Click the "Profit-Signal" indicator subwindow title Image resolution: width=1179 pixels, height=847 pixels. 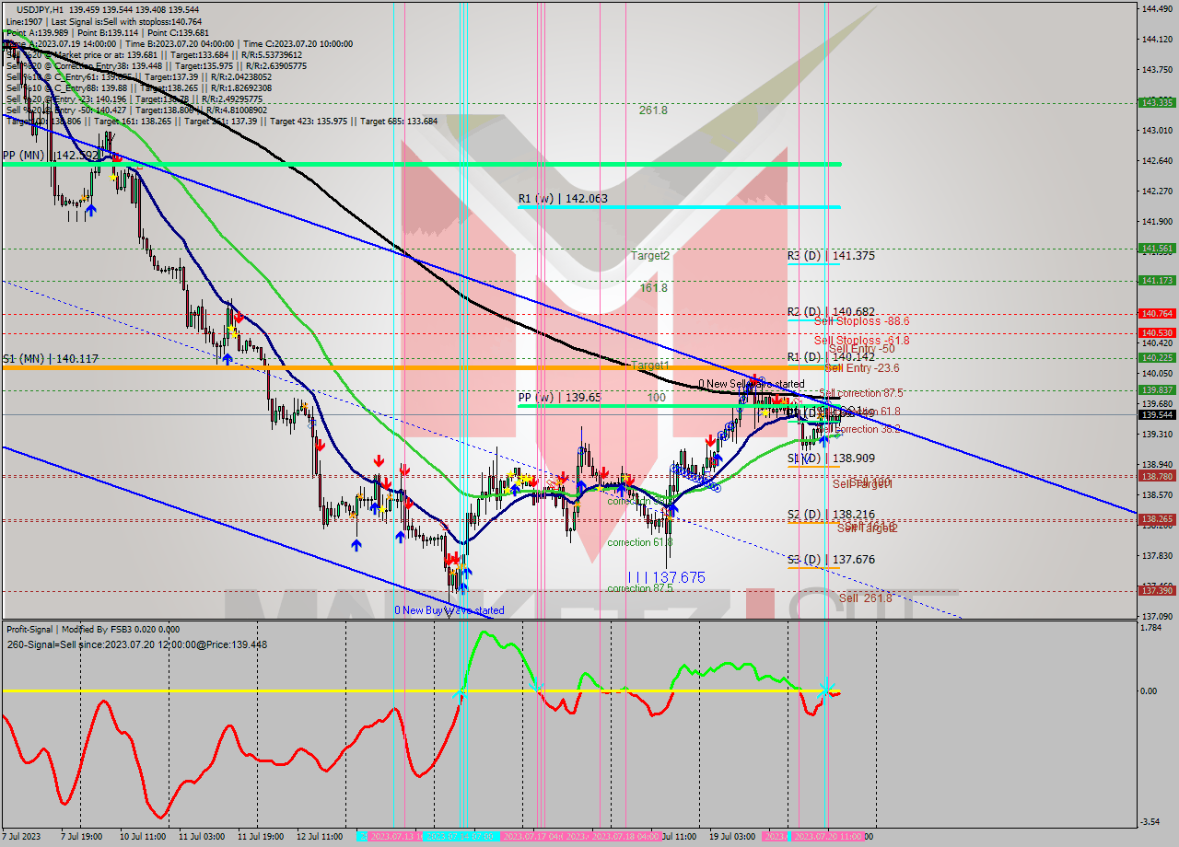tap(33, 630)
